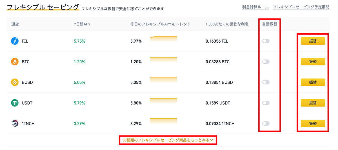Click the 振替 button for FIL
This screenshot has height=150, width=338.
[313, 41]
